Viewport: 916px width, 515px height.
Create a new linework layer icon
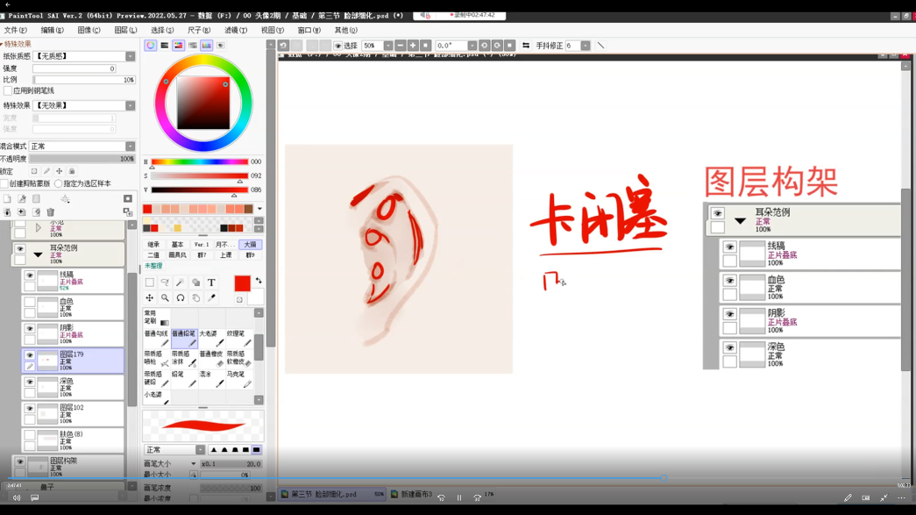22,199
